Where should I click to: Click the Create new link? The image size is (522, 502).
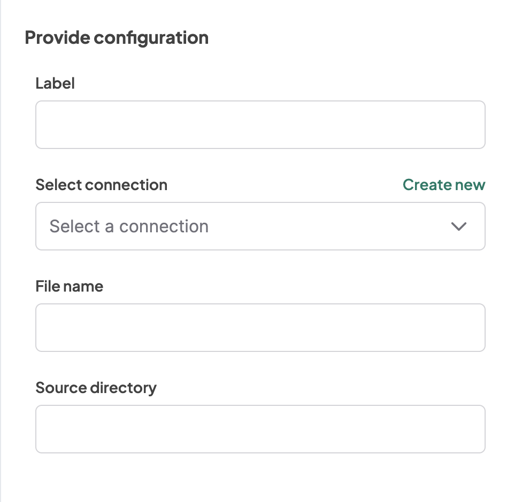coord(444,185)
